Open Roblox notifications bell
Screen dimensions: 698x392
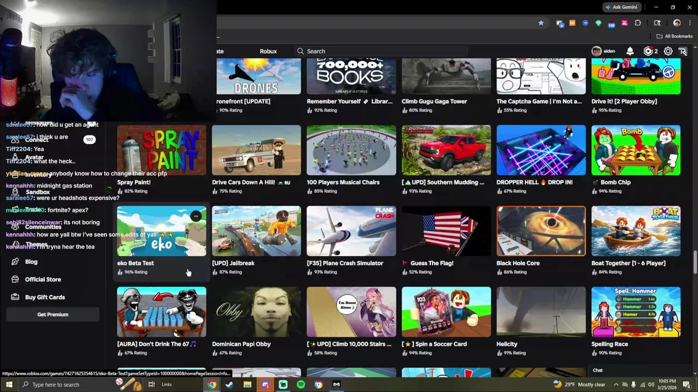pos(630,51)
